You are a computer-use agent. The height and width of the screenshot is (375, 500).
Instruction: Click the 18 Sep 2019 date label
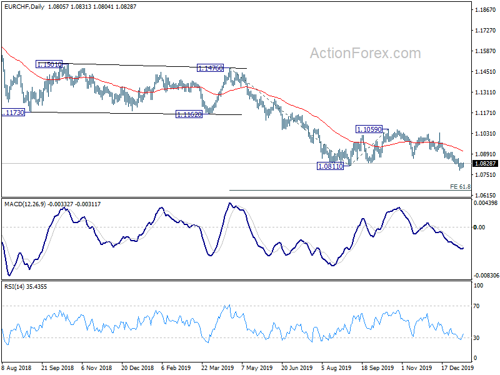click(377, 367)
